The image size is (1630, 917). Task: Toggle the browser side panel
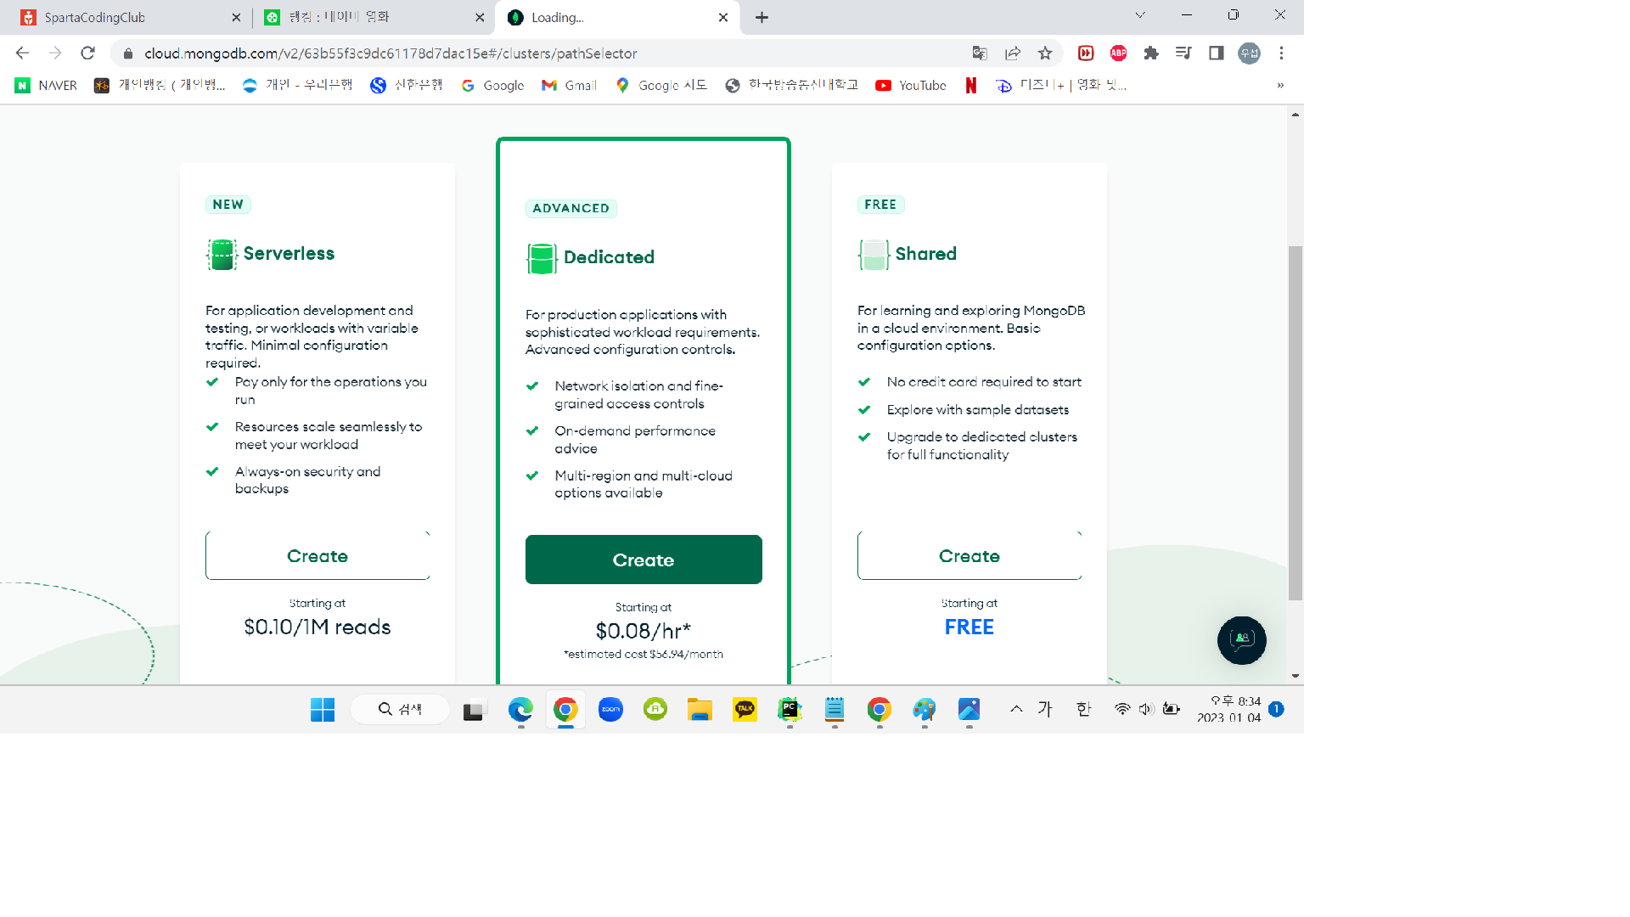click(1217, 53)
